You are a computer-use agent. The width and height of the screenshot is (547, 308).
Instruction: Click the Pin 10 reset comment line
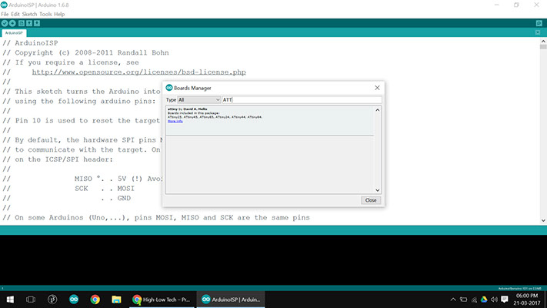[82, 121]
